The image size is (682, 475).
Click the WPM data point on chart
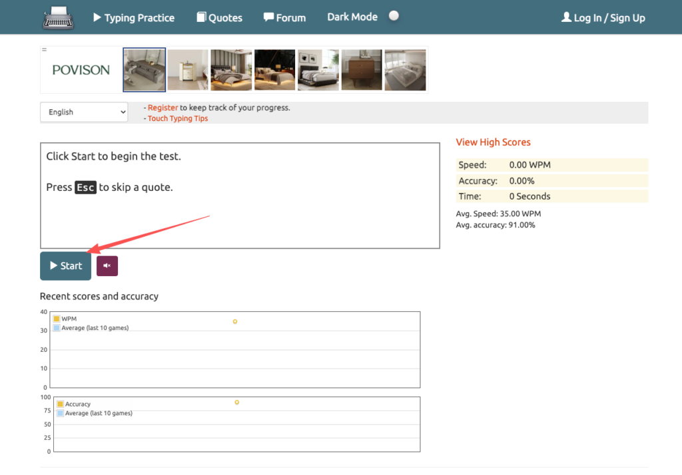(235, 321)
